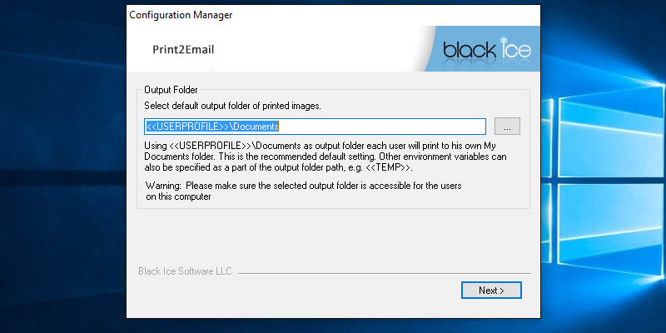Click the Print2Email header text
Viewport: 666px width, 333px height.
point(183,49)
